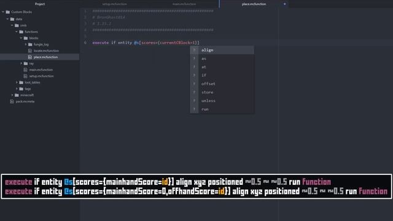The height and width of the screenshot is (221, 393).
Task: Collapse the functions folder arrow
Action: (x=17, y=31)
